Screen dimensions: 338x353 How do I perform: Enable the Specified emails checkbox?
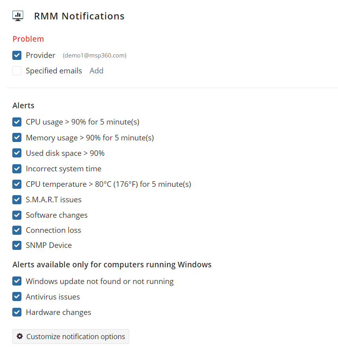click(x=17, y=71)
